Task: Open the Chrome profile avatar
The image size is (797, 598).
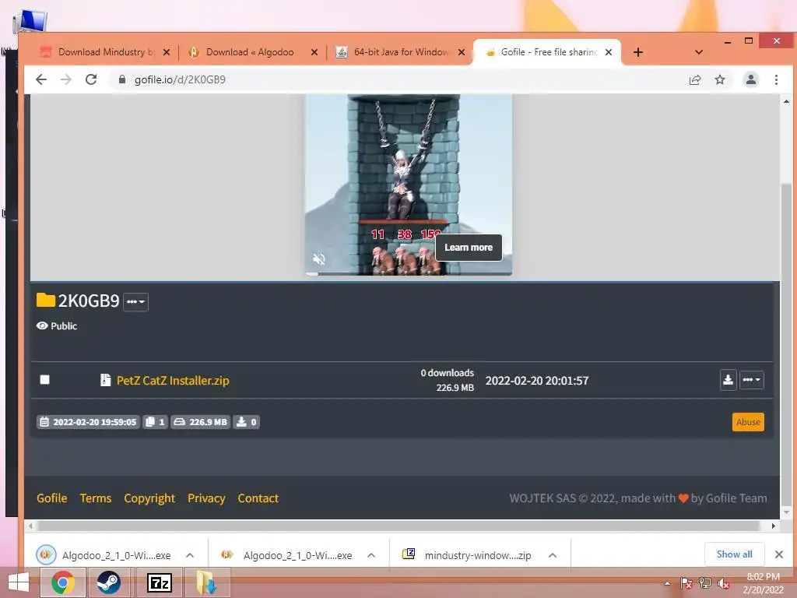Action: pos(751,79)
